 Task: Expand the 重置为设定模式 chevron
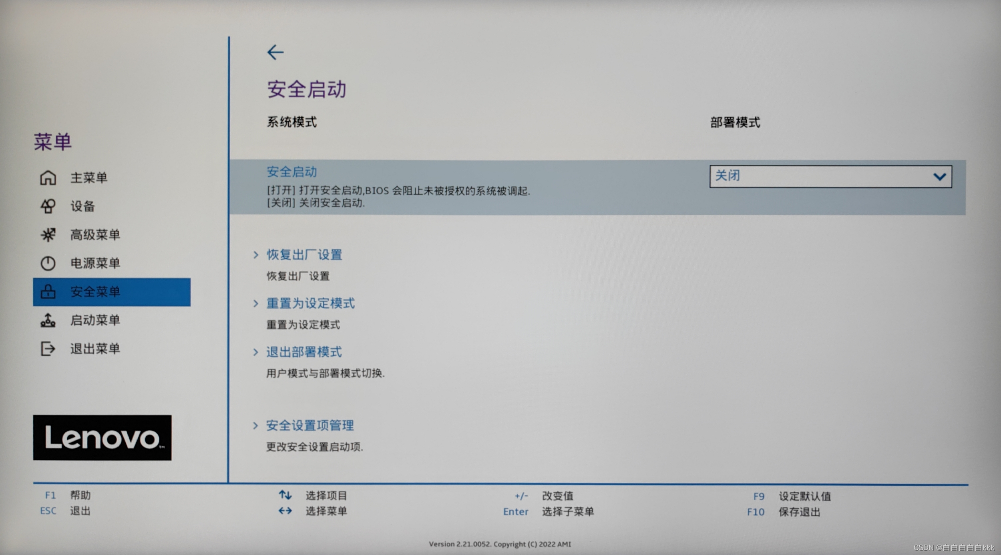tap(256, 303)
